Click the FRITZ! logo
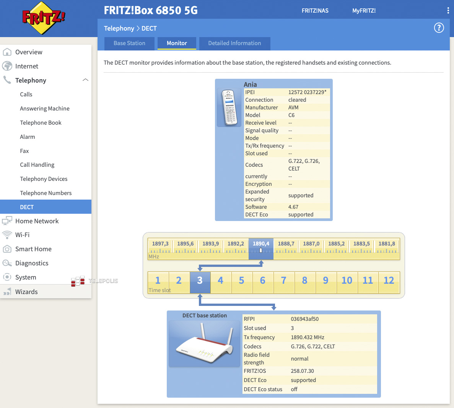This screenshot has width=454, height=408. (x=43, y=18)
